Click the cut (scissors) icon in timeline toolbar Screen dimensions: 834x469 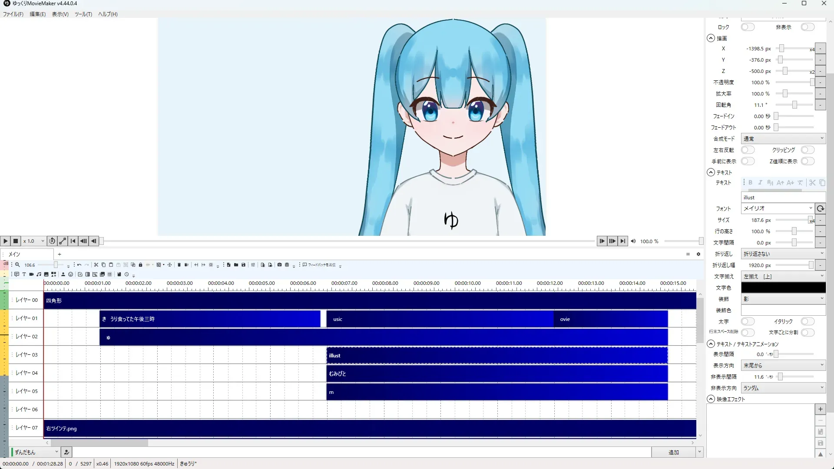coord(96,265)
